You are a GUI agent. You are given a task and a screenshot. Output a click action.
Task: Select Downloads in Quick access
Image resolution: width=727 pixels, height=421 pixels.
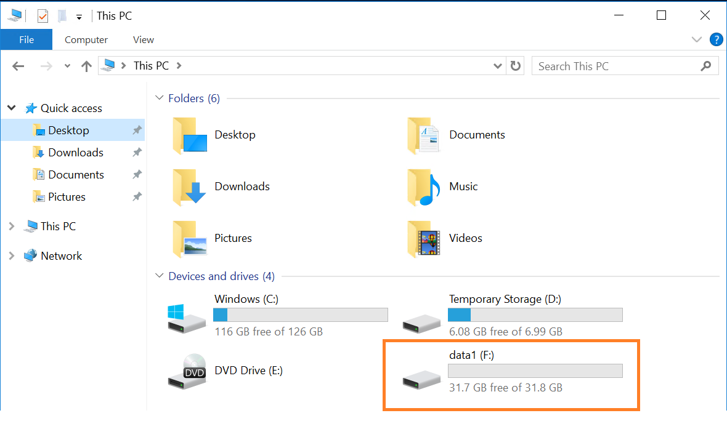75,153
